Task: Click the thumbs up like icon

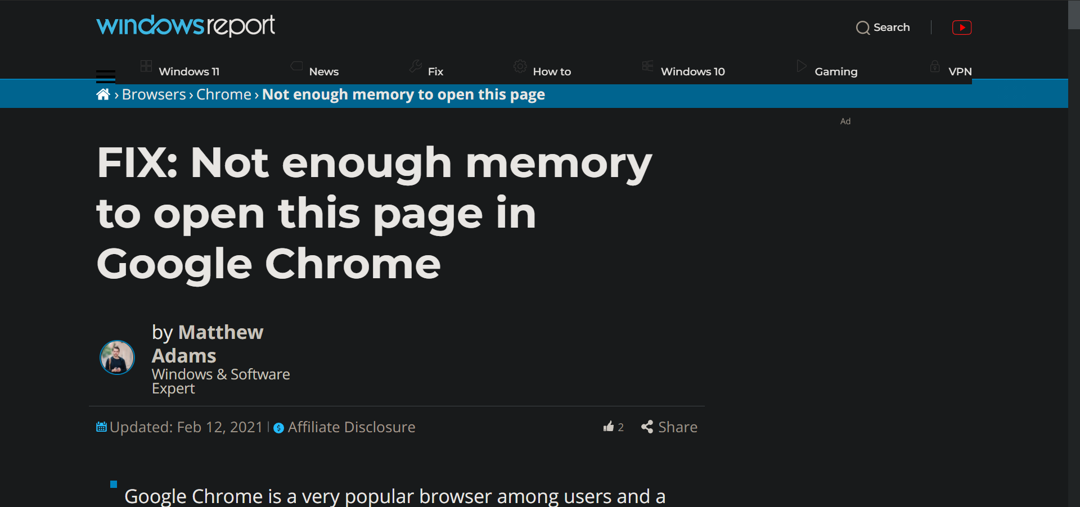Action: click(609, 427)
